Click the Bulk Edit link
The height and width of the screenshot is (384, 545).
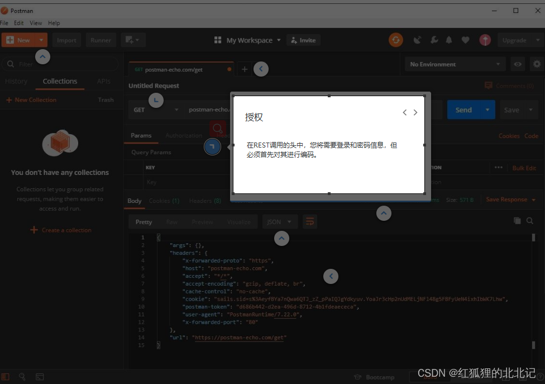tap(524, 168)
